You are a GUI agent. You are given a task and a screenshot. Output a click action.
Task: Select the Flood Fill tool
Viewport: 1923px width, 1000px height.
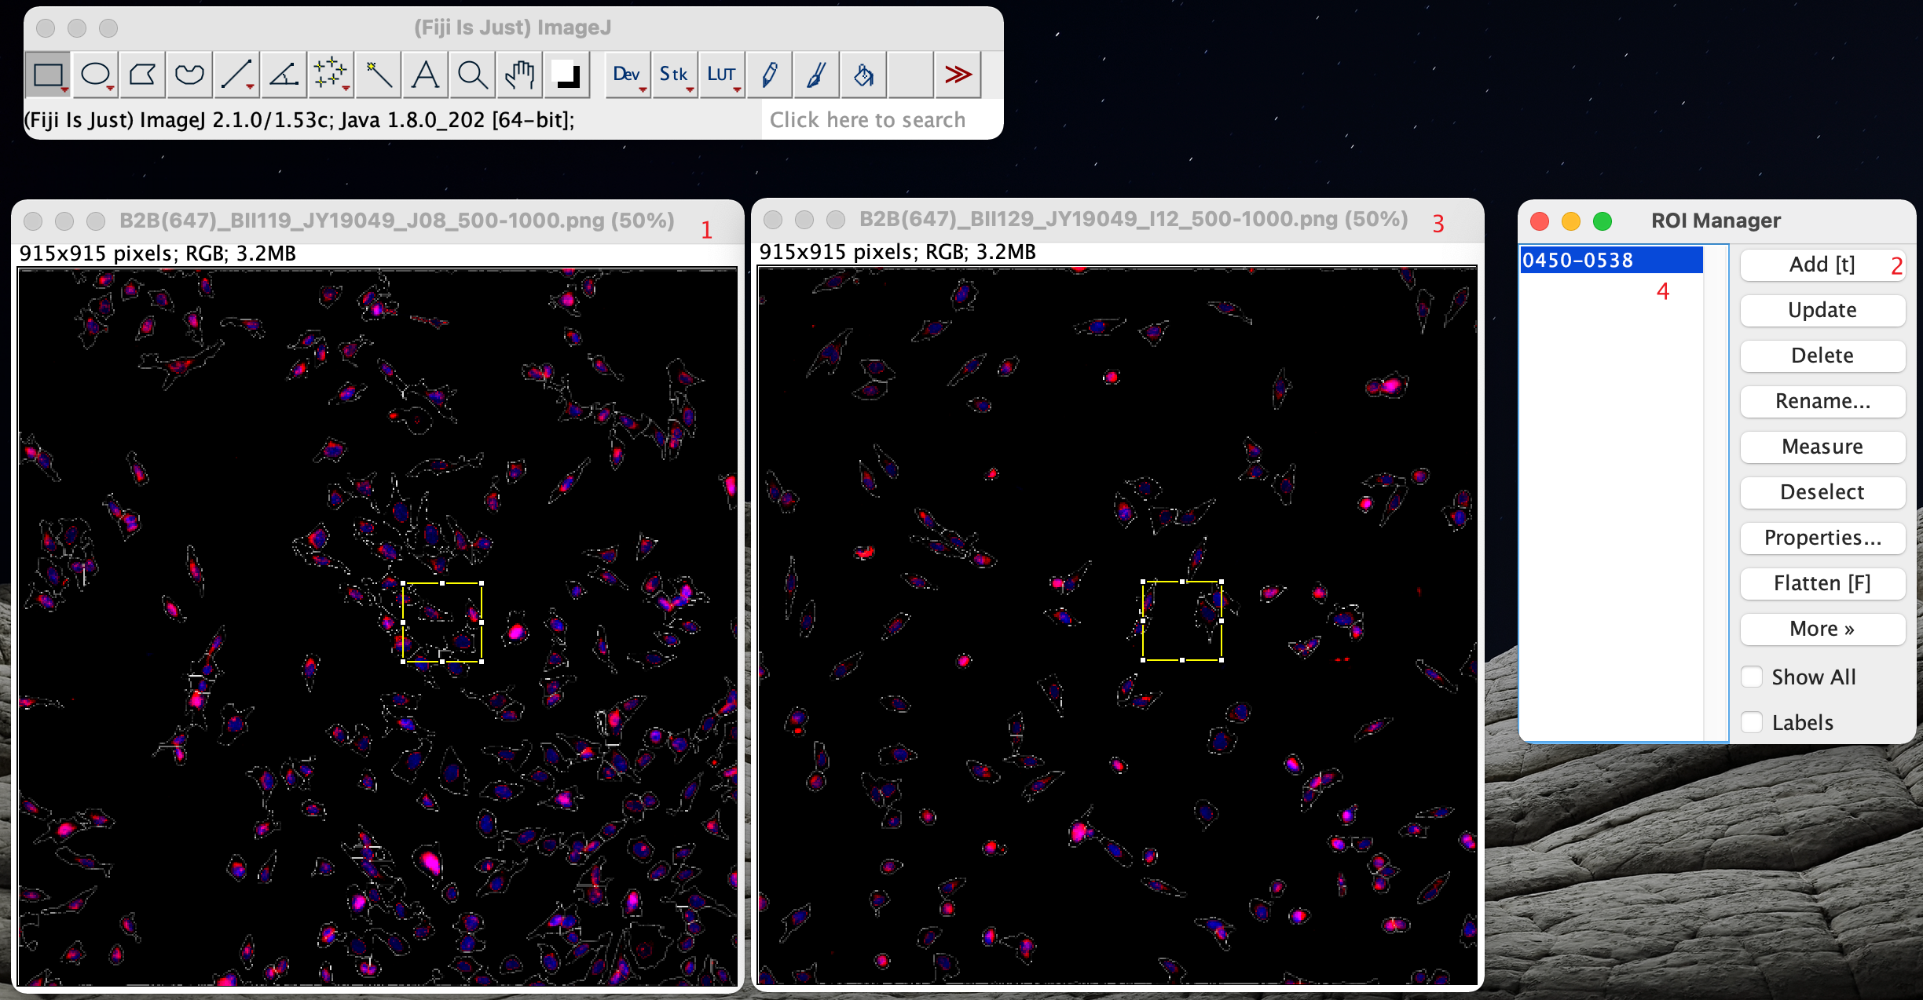(x=863, y=75)
